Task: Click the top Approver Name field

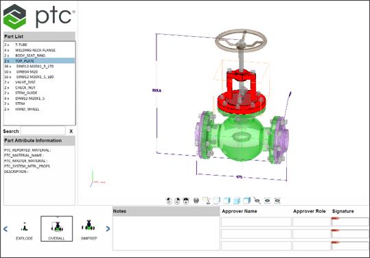Action: coord(256,222)
